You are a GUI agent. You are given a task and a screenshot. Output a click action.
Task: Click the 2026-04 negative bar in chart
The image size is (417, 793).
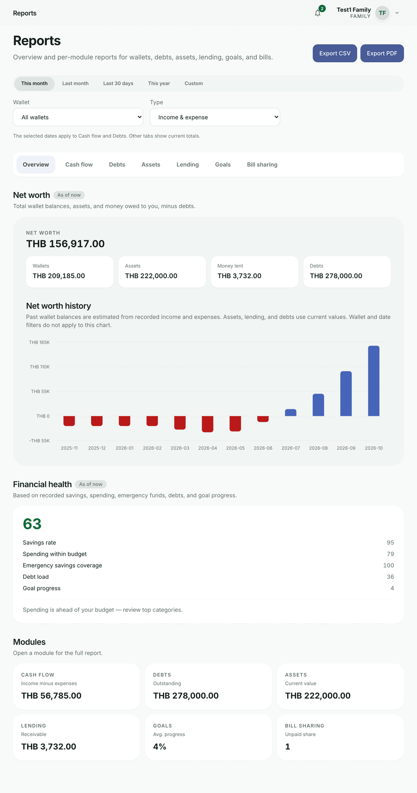pyautogui.click(x=208, y=424)
